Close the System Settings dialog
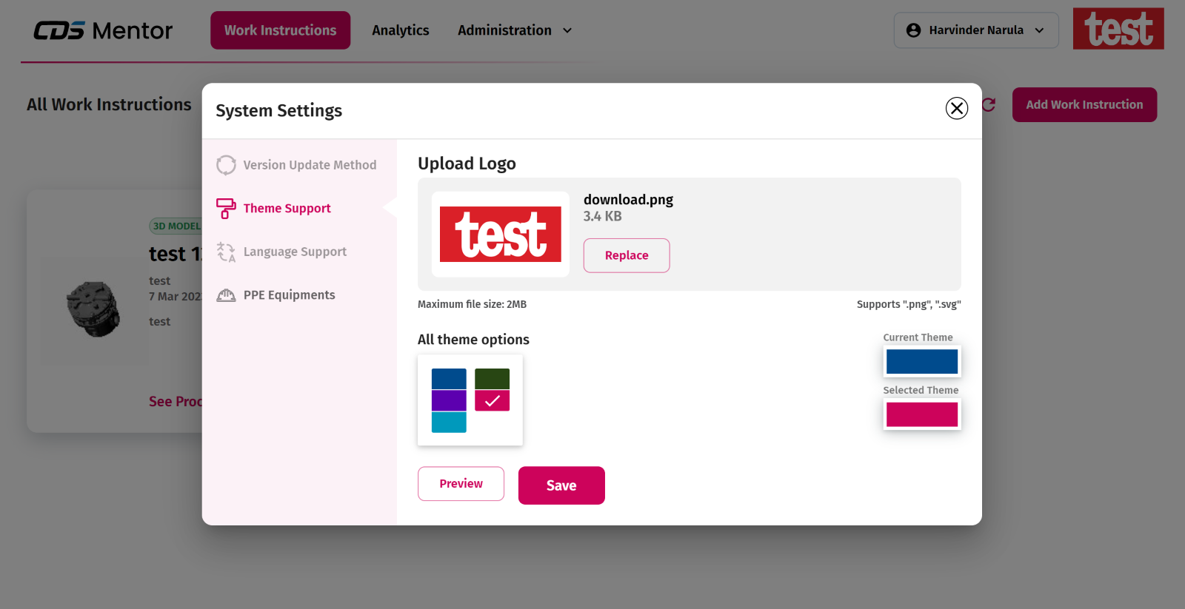This screenshot has width=1185, height=609. click(x=956, y=109)
